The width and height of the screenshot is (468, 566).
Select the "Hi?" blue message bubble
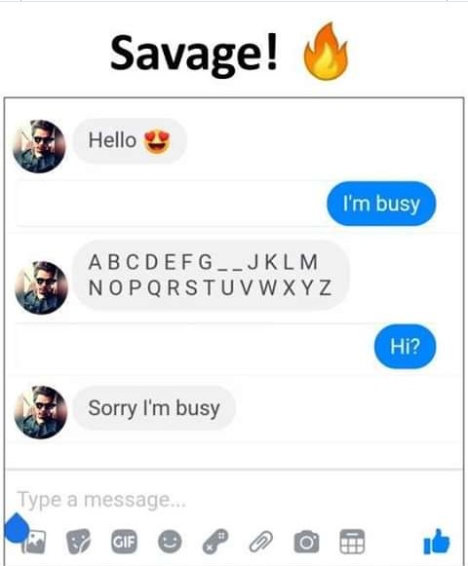point(406,347)
